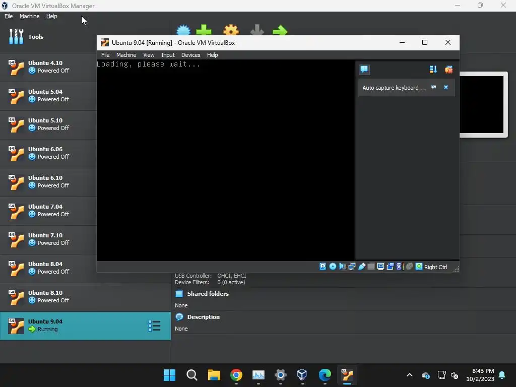The height and width of the screenshot is (387, 516).
Task: Click the Description section header
Action: tap(203, 317)
